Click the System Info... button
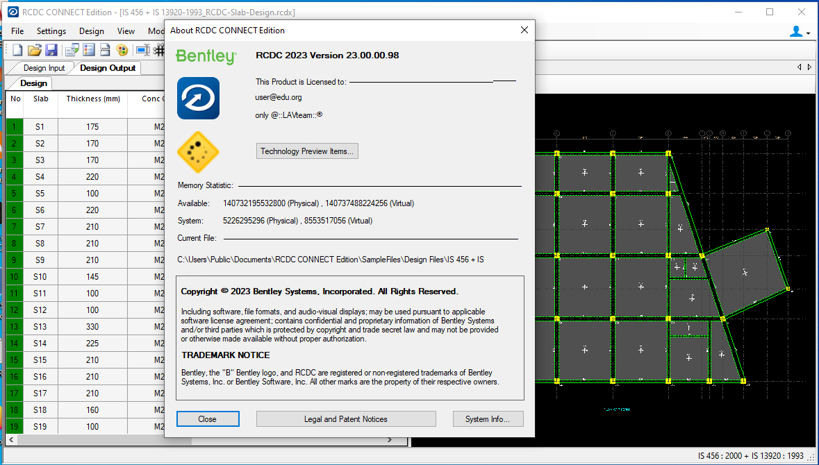 (488, 419)
